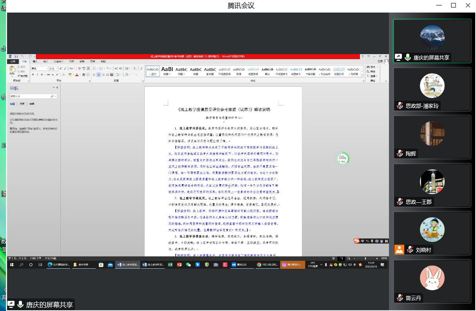This screenshot has width=476, height=311.
Task: Click the Sogou input method S icon
Action: (356, 241)
